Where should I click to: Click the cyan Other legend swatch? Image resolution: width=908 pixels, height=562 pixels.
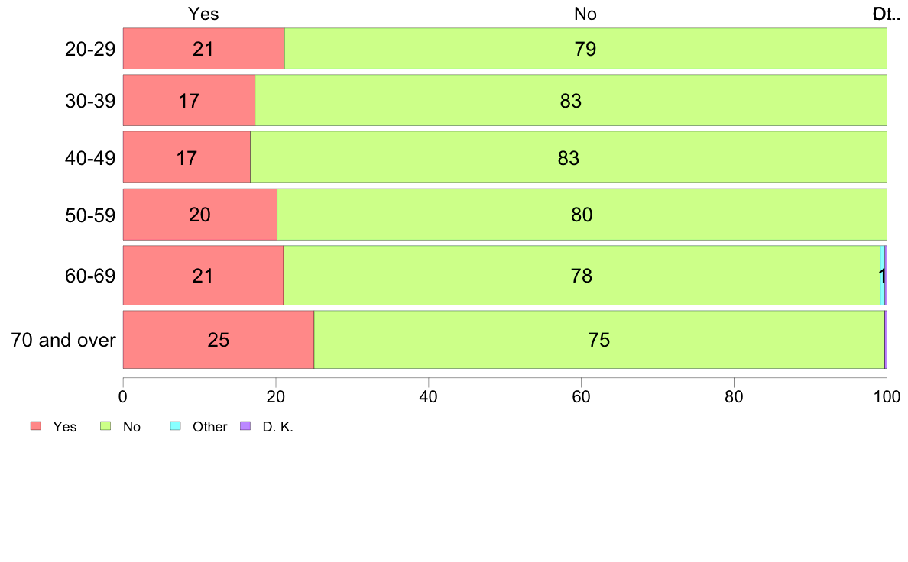coord(176,426)
